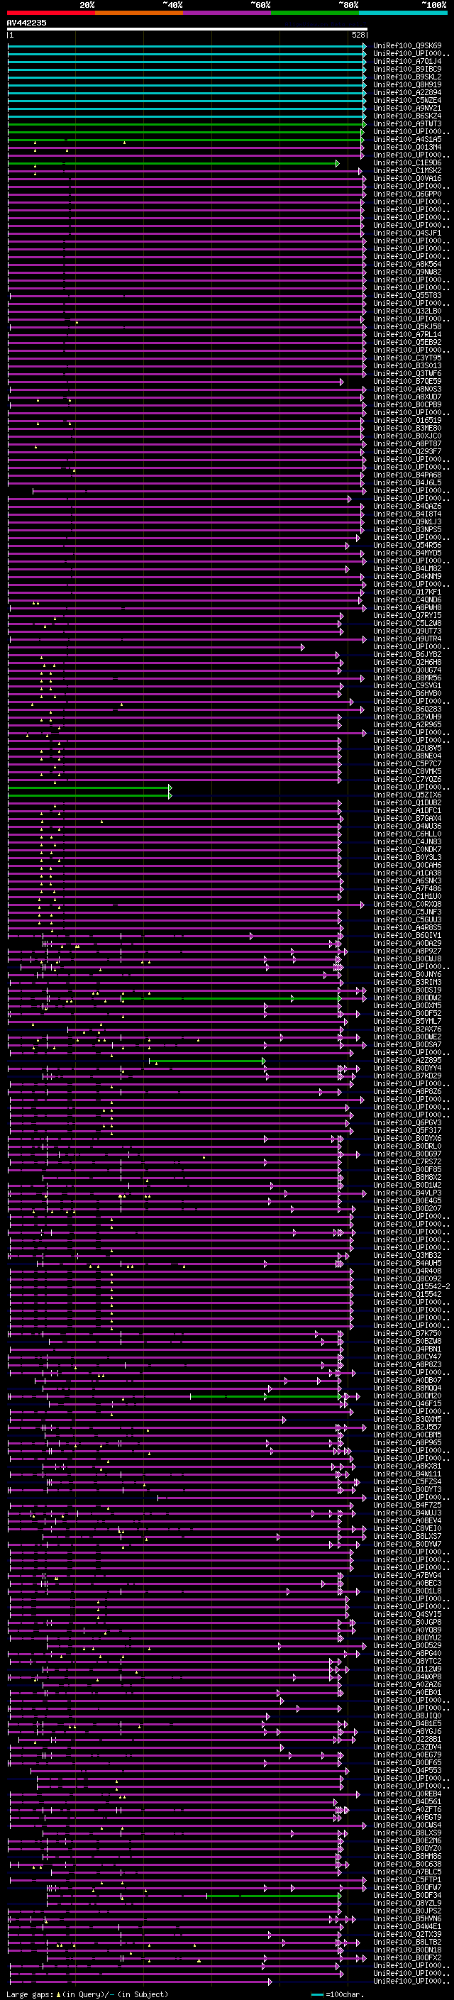Select label UniRef100_B4PA68

pos(407,475)
